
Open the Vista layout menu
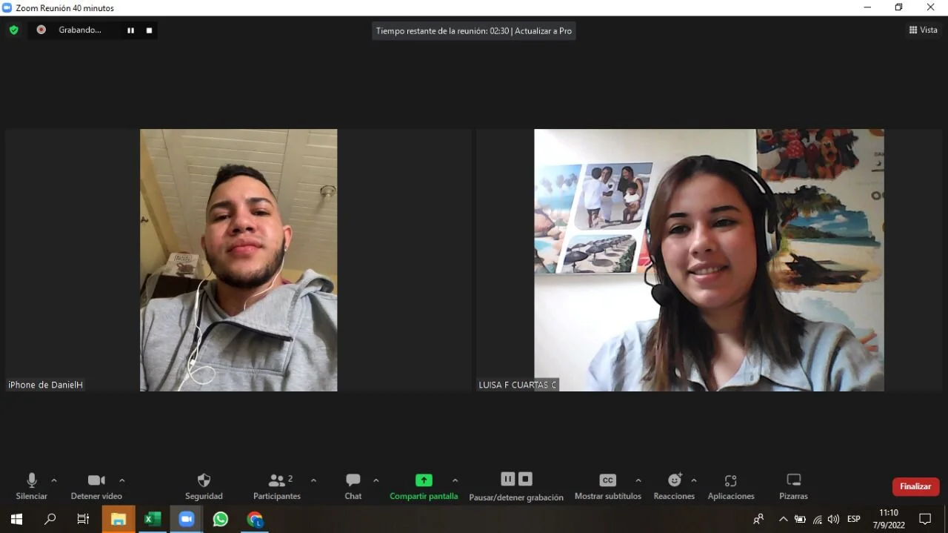coord(923,30)
